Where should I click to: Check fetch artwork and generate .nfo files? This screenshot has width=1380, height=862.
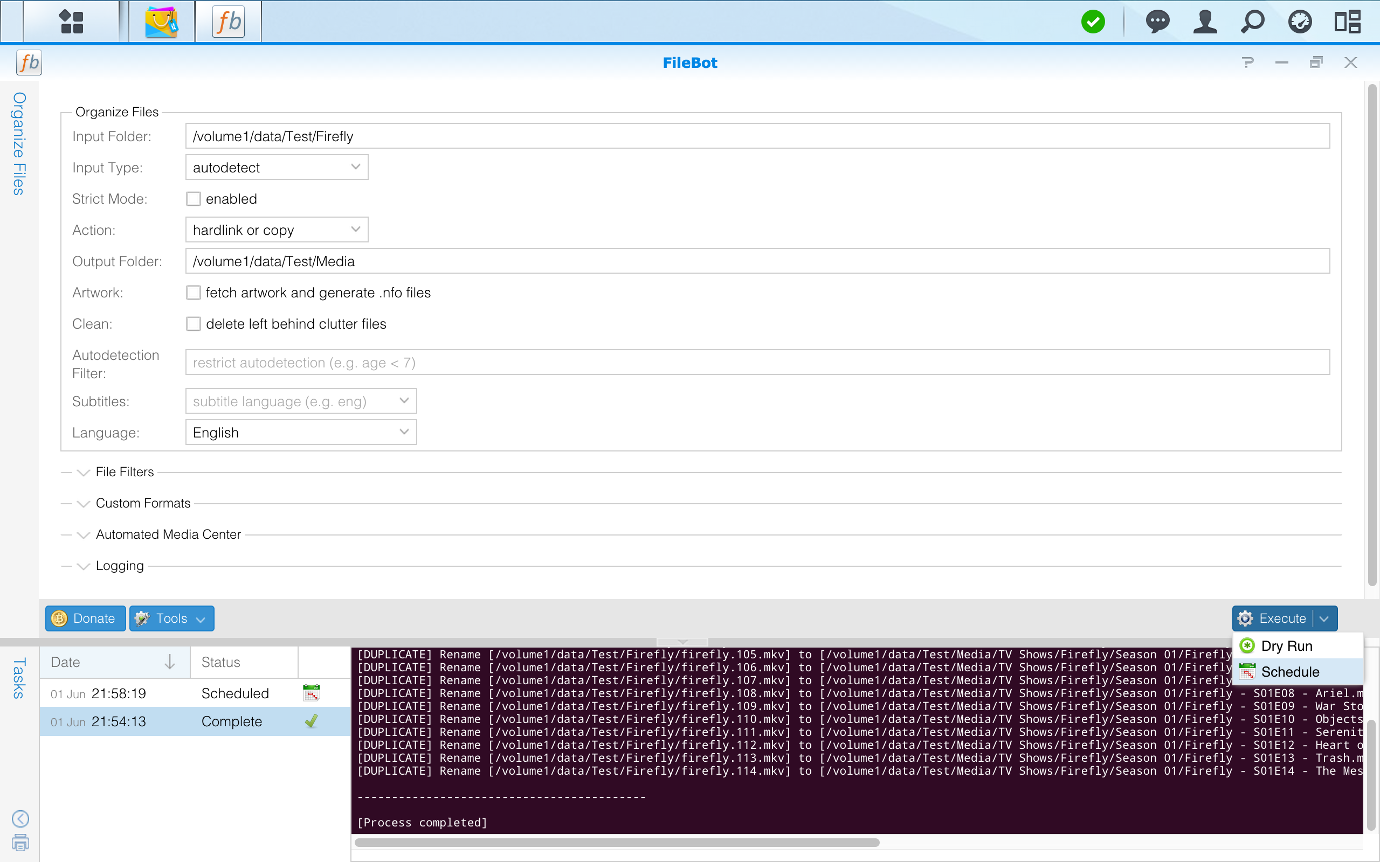tap(194, 293)
